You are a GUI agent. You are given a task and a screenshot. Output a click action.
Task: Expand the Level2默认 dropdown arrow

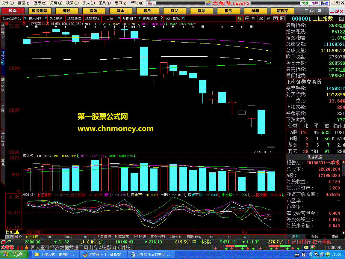(25, 19)
